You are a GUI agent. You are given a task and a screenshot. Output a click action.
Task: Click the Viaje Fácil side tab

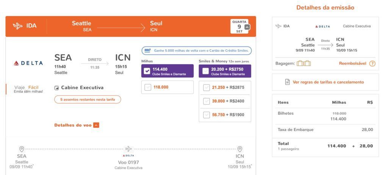26,89
